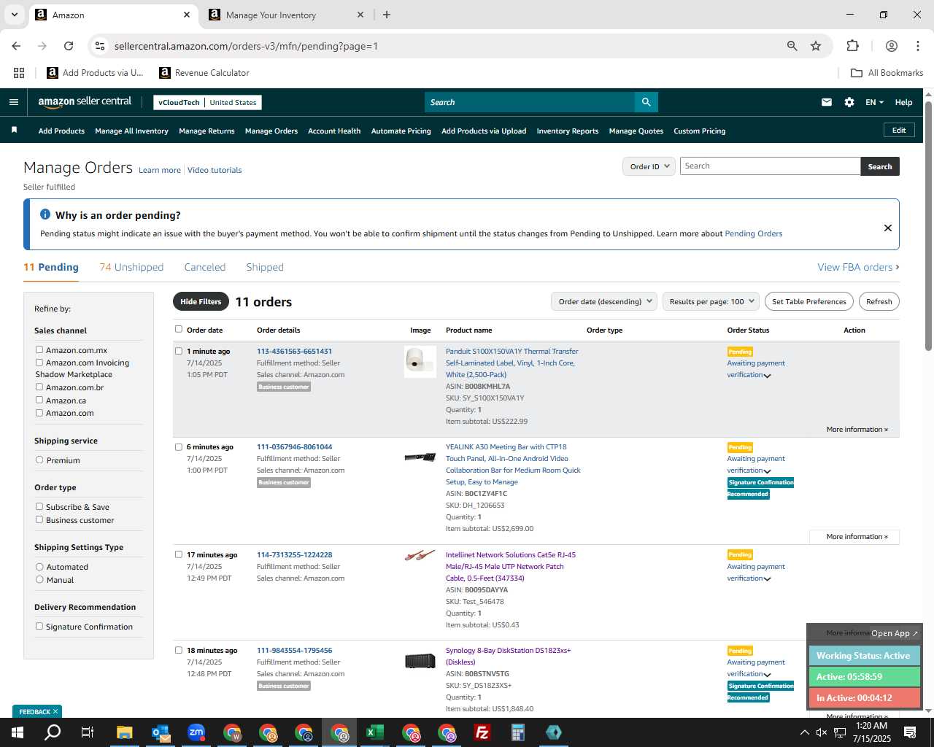Check the Amazon.com Invoicing Shadow Marketplace box
Screen dimensions: 934x747
39,362
